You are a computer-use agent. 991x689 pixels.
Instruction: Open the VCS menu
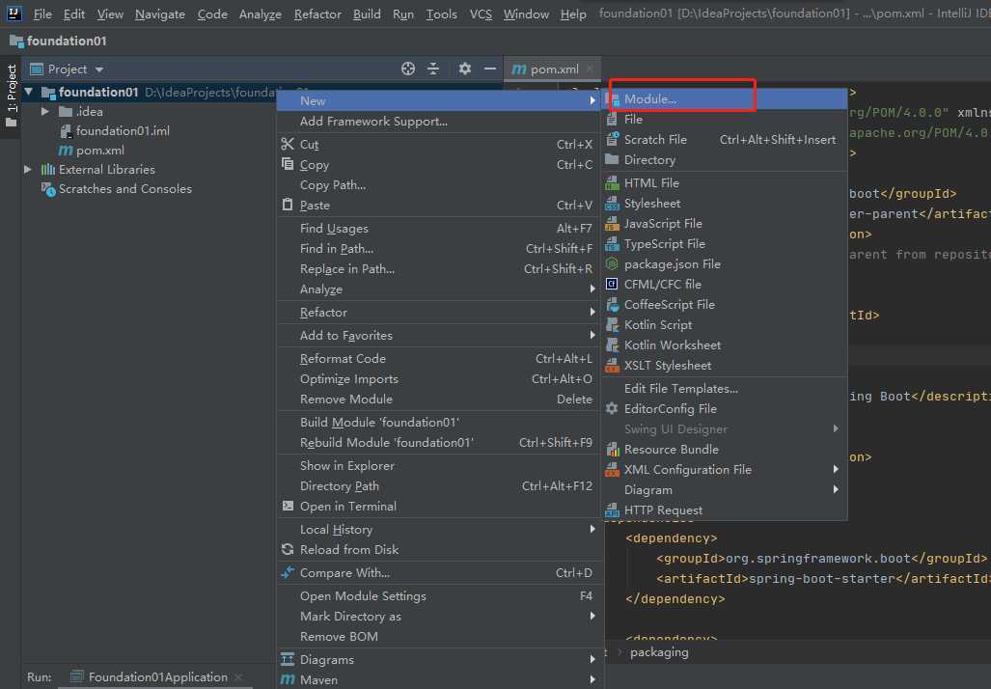coord(481,14)
